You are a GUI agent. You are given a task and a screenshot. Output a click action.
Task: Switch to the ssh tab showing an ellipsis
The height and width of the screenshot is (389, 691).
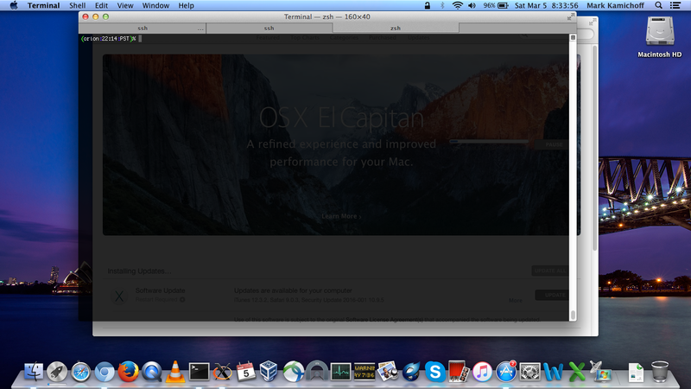[x=143, y=28]
